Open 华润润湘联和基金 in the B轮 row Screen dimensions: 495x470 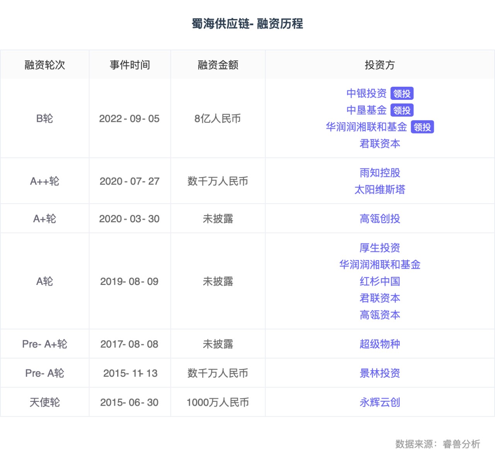[x=367, y=127]
